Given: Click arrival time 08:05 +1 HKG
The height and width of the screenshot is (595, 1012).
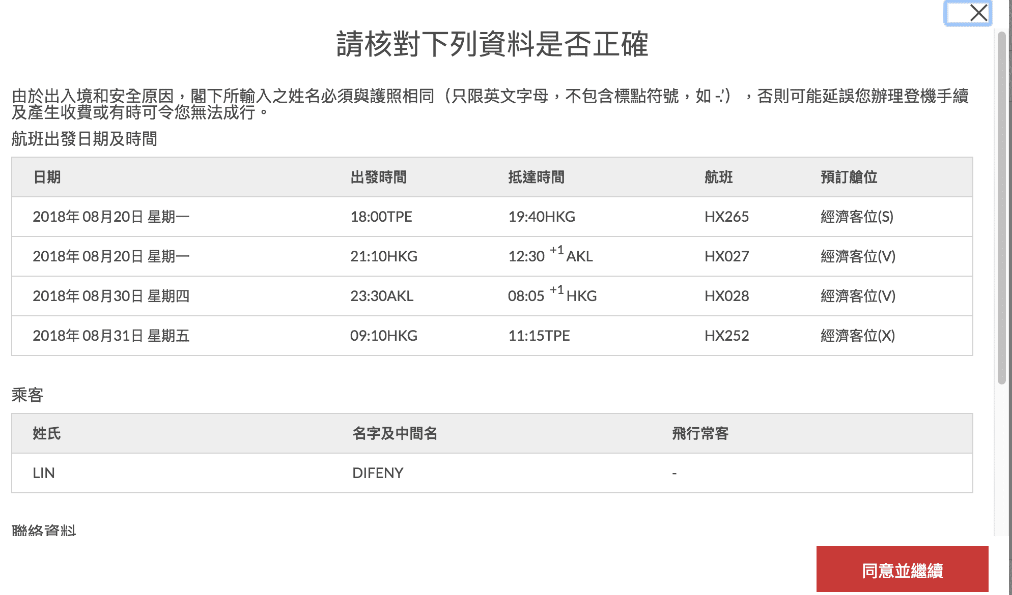Looking at the screenshot, I should click(552, 294).
